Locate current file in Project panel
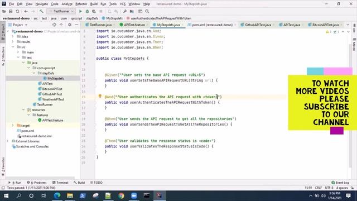The image size is (357, 201). [54, 25]
